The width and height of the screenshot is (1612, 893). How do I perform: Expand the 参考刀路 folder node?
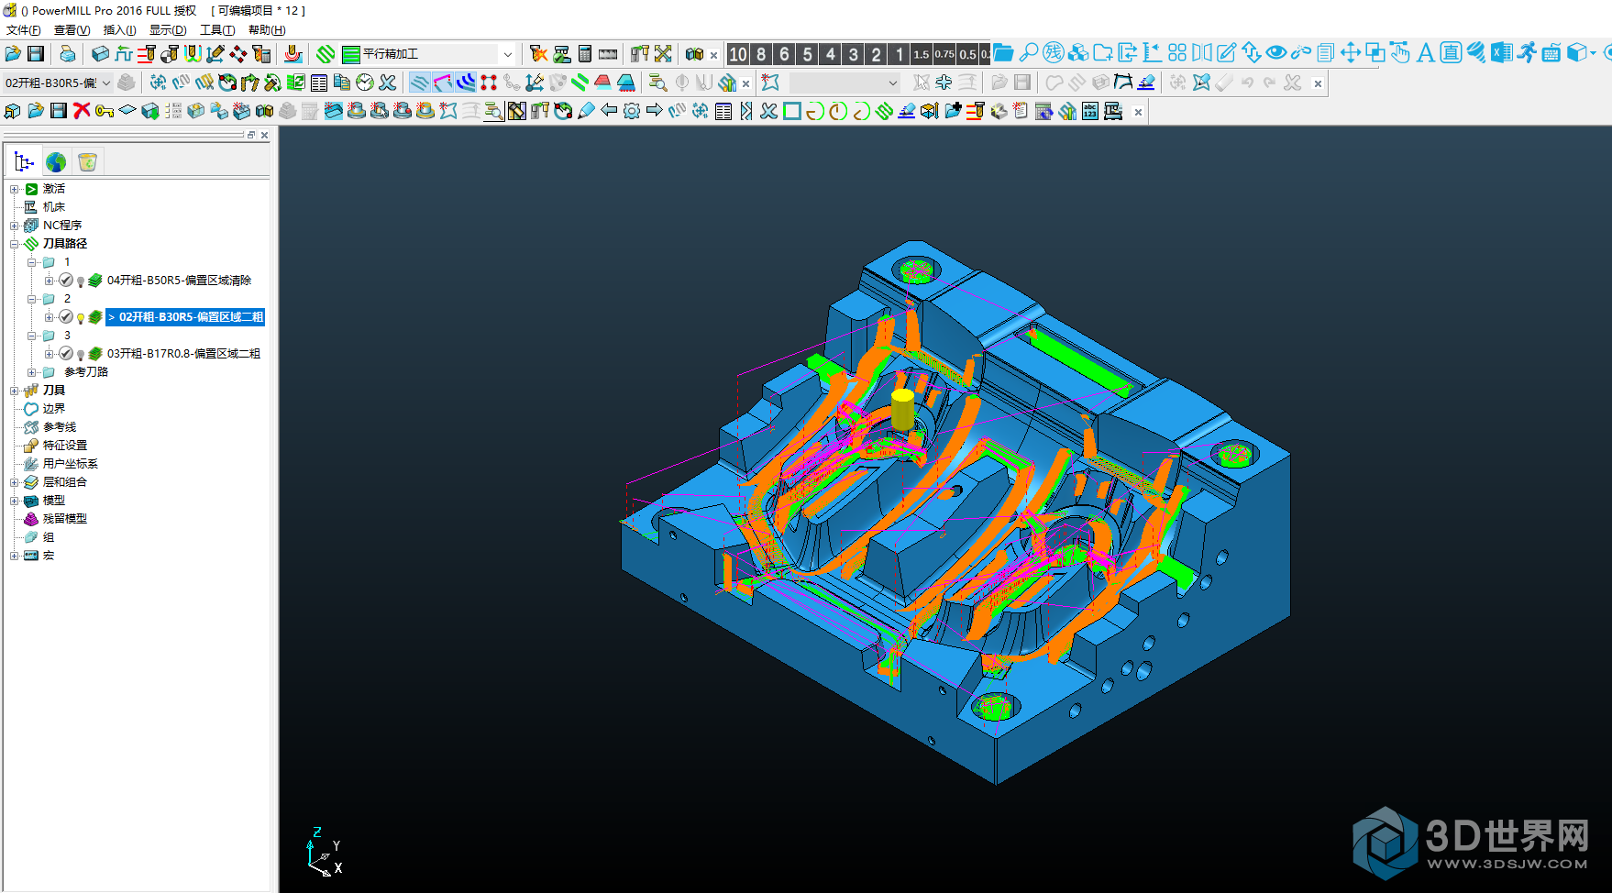coord(32,372)
